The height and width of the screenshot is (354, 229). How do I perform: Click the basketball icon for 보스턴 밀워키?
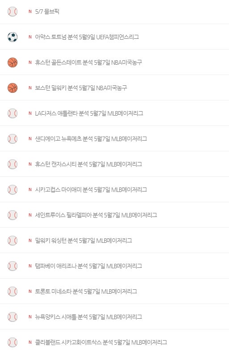pyautogui.click(x=13, y=88)
